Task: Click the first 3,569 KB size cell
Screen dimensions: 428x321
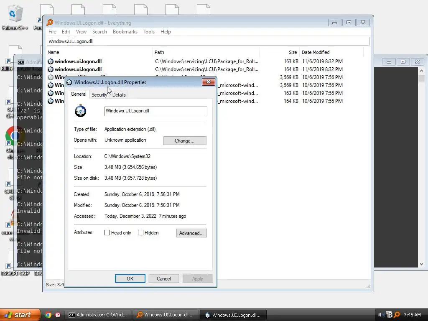Action: 289,77
